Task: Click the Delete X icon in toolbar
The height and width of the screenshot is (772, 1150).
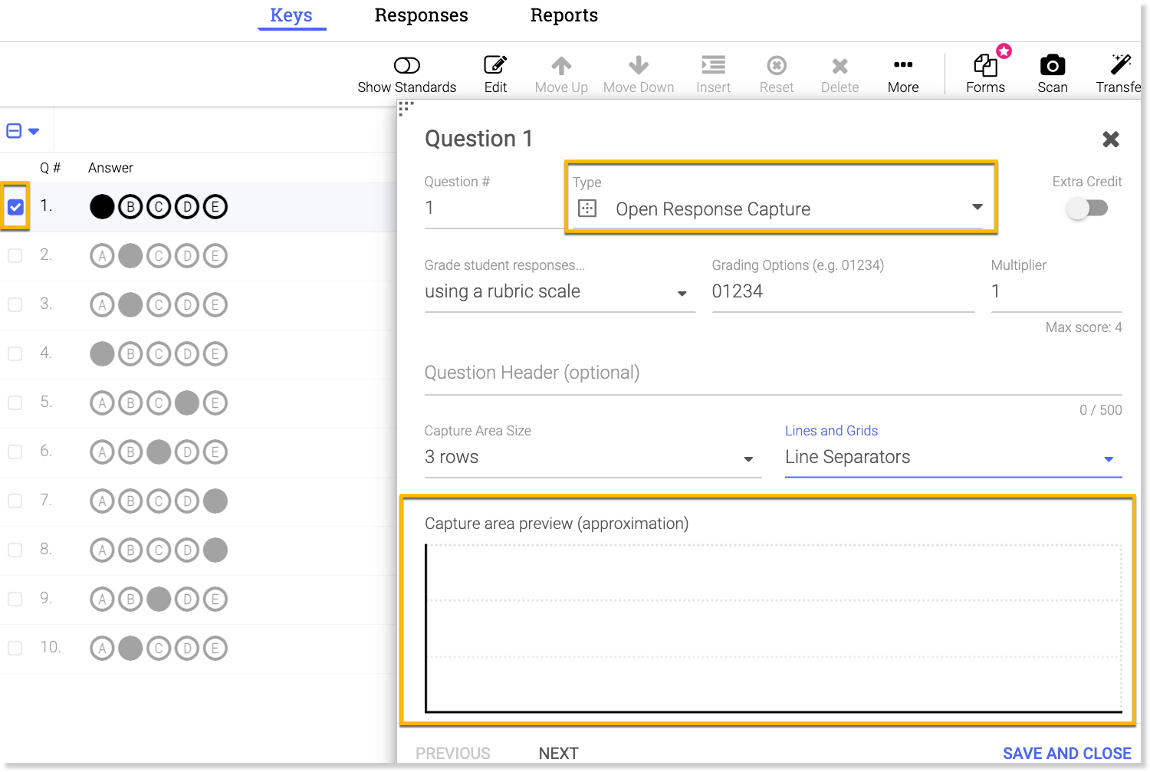Action: pos(839,66)
